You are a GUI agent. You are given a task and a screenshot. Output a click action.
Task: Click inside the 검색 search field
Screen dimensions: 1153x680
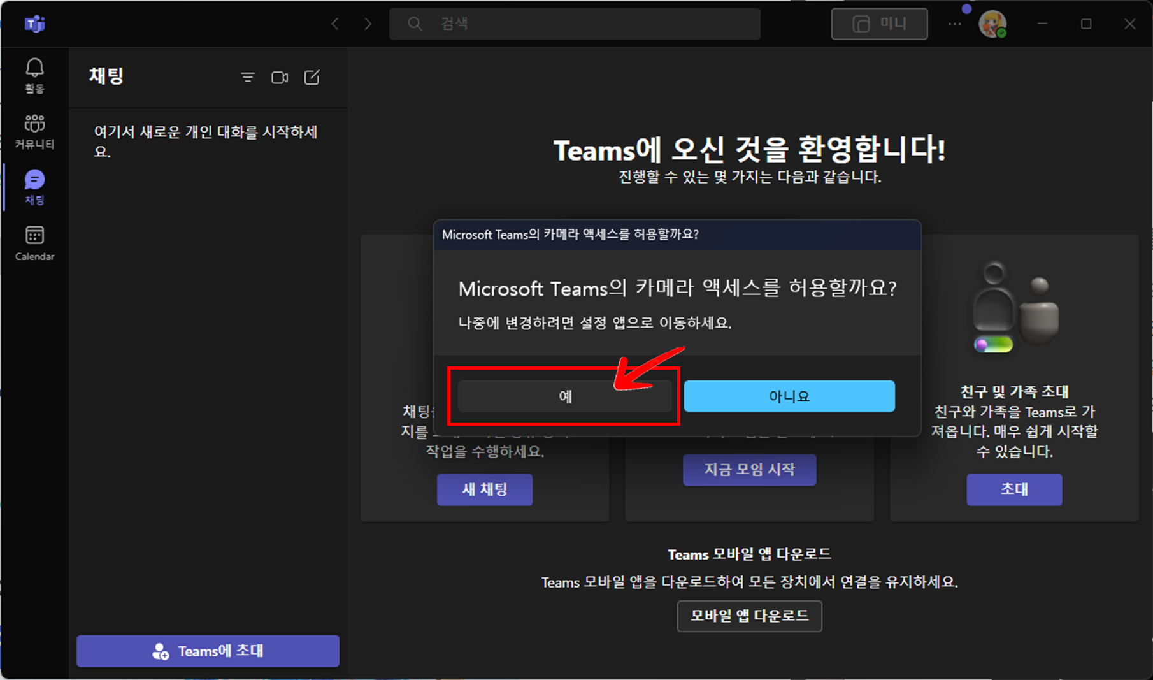pyautogui.click(x=573, y=24)
